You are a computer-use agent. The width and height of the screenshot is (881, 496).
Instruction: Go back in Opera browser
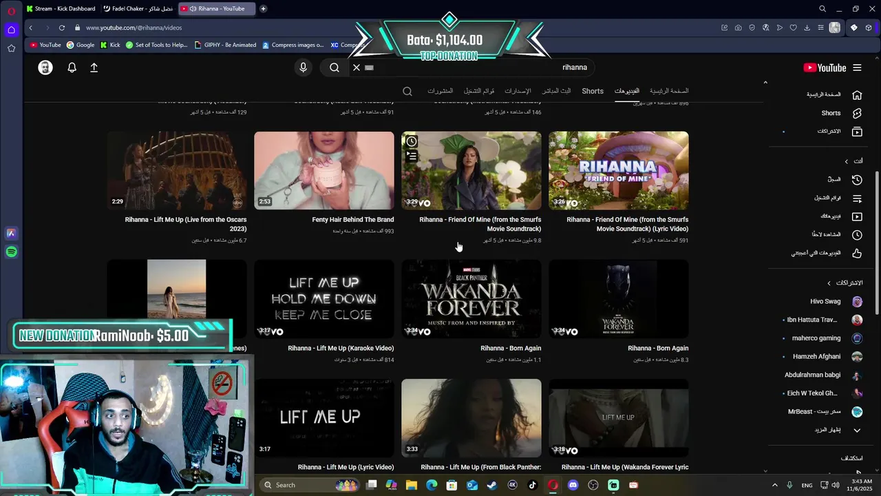(x=31, y=28)
